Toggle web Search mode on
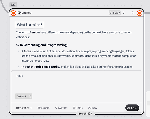The image size is (150, 119). tap(44, 108)
